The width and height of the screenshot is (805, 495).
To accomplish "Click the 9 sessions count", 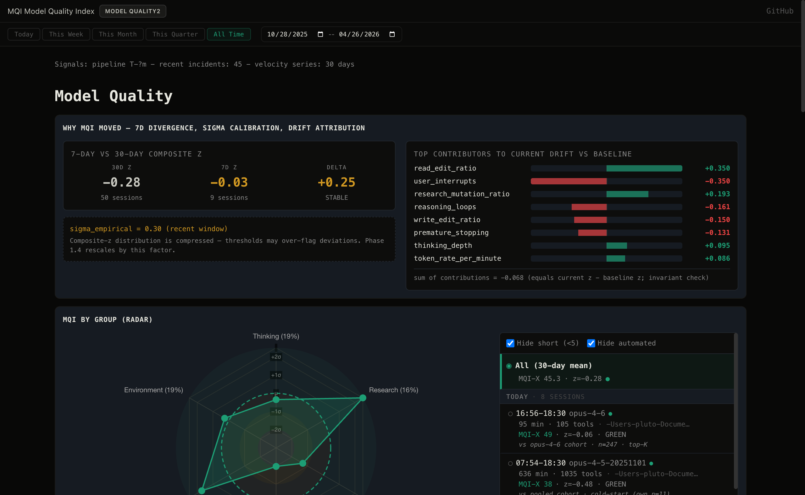I will [x=229, y=198].
